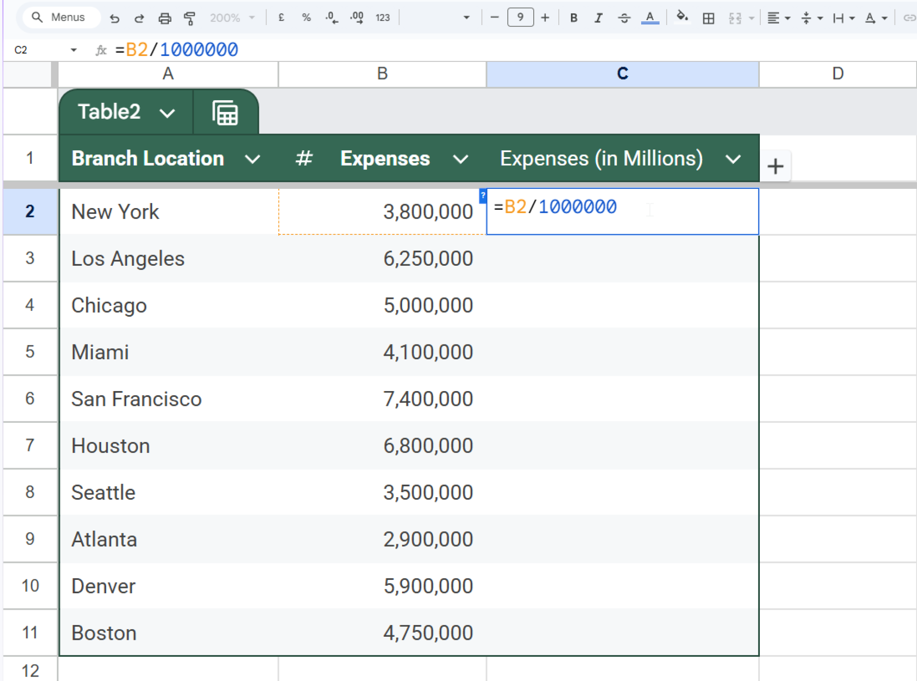Select the row 5 header
The width and height of the screenshot is (917, 681).
point(30,352)
